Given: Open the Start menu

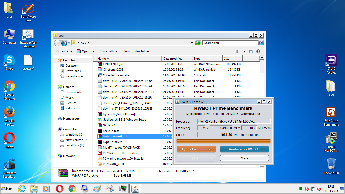Looking at the screenshot, I should [x=7, y=188].
